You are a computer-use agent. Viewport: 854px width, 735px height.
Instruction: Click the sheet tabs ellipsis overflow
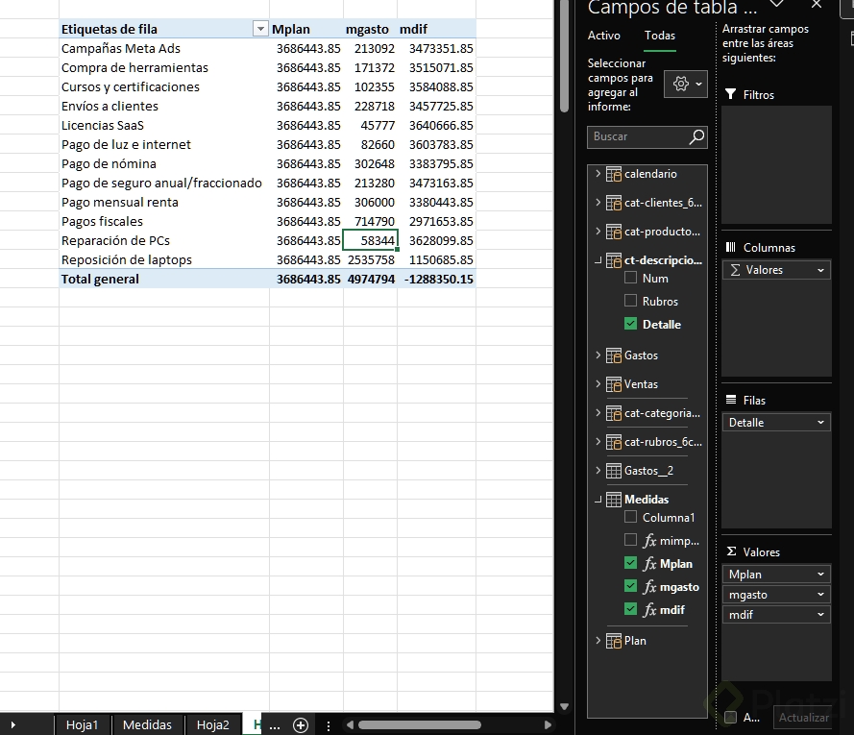[275, 725]
